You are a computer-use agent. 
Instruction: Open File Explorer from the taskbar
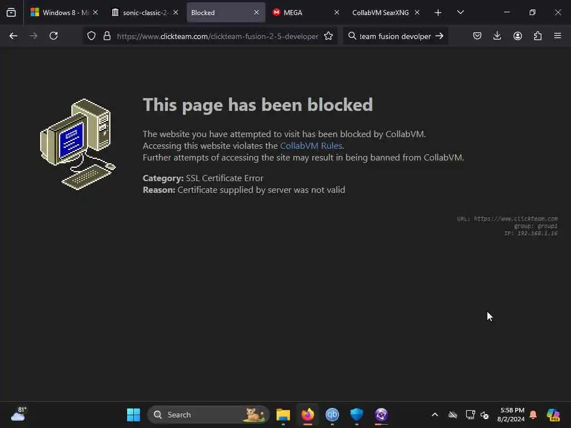(283, 415)
